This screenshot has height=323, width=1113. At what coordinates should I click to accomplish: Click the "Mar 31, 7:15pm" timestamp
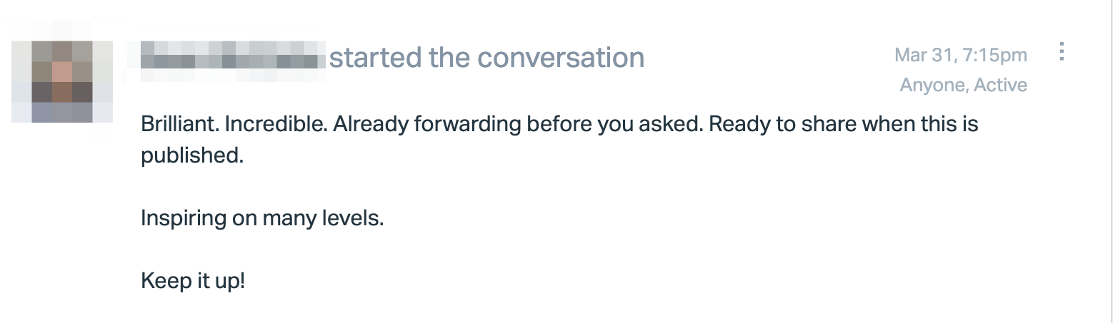[960, 55]
